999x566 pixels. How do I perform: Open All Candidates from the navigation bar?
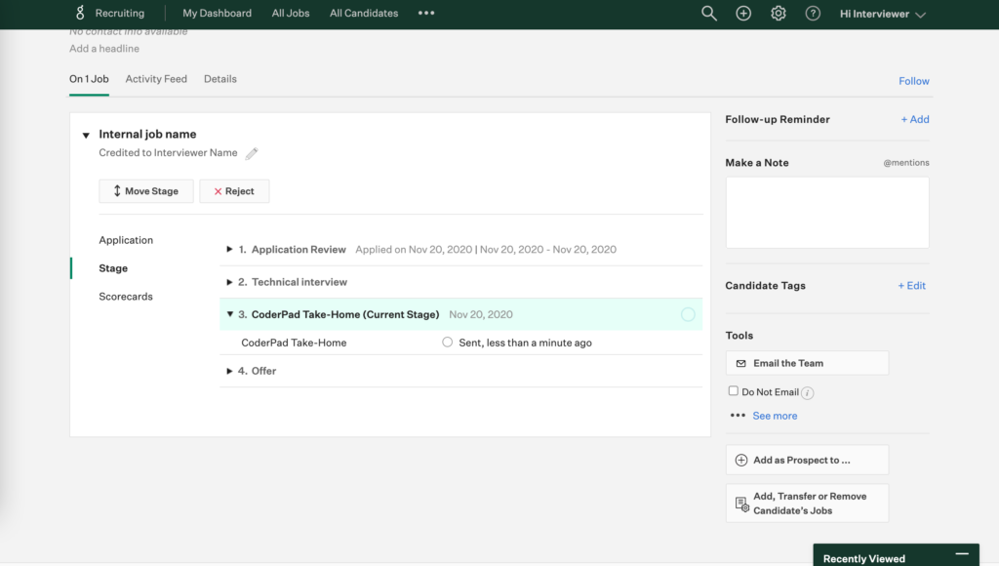pos(363,13)
